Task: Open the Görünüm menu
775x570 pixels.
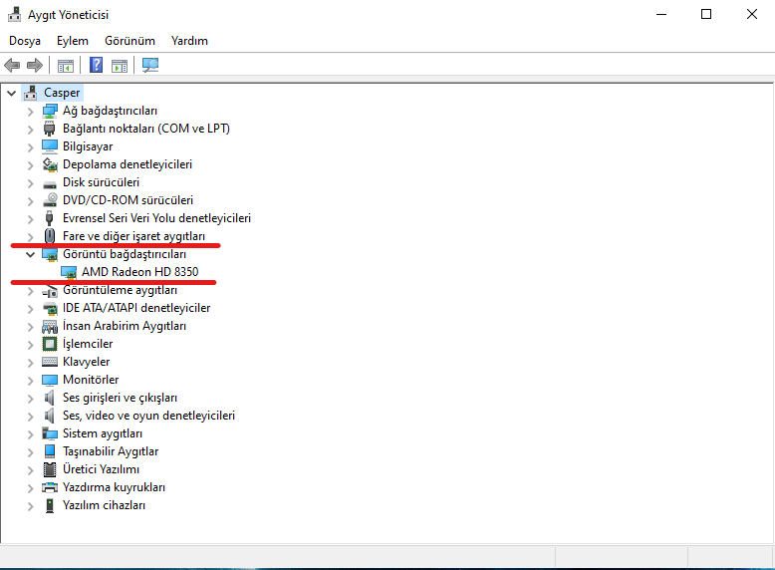Action: (x=129, y=41)
